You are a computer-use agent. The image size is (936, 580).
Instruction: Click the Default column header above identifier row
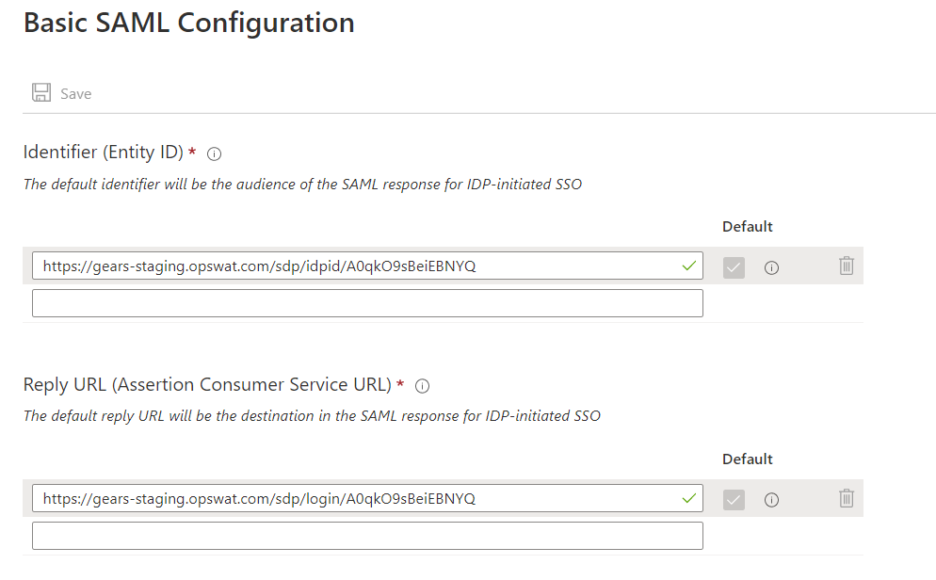(748, 227)
